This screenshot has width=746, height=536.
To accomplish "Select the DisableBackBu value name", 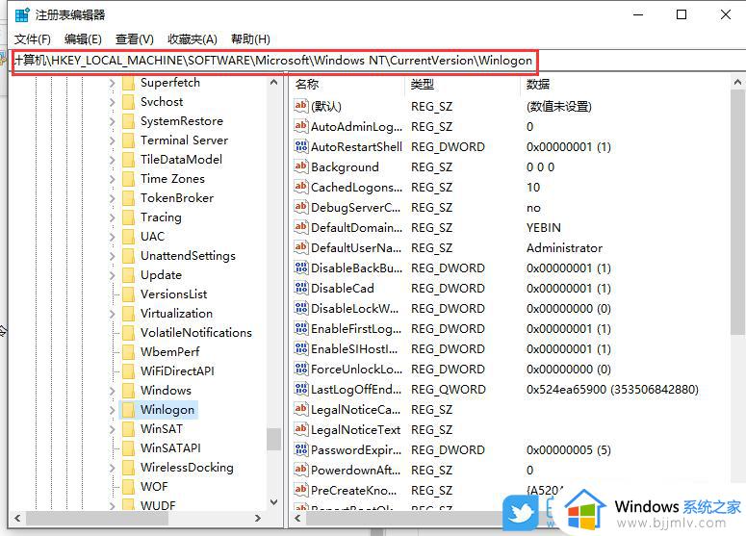I will pyautogui.click(x=356, y=268).
